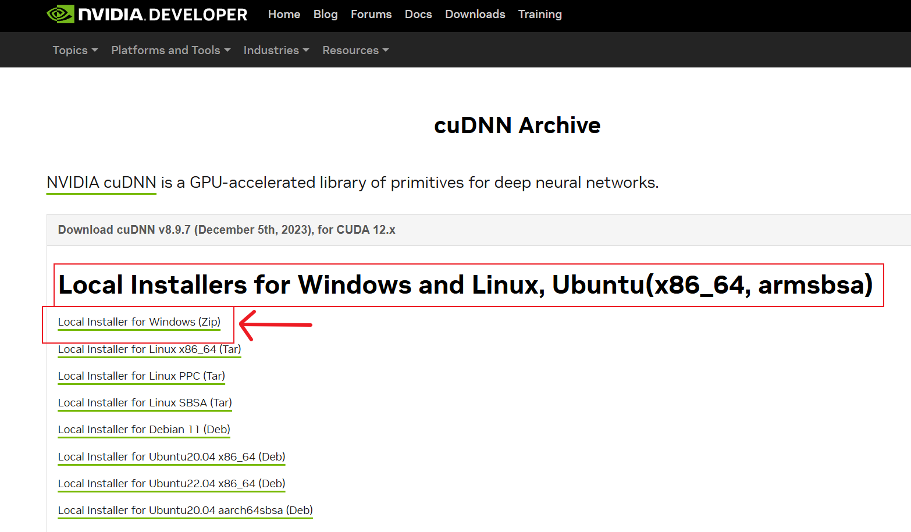The width and height of the screenshot is (911, 532).
Task: Follow the NVIDIA cuDNN link
Action: [101, 183]
